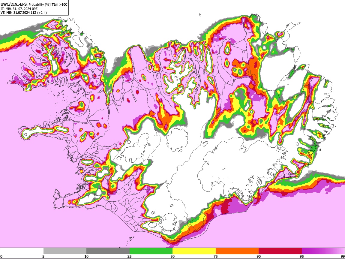
Task: Click the legend value "75"
Action: point(216,256)
